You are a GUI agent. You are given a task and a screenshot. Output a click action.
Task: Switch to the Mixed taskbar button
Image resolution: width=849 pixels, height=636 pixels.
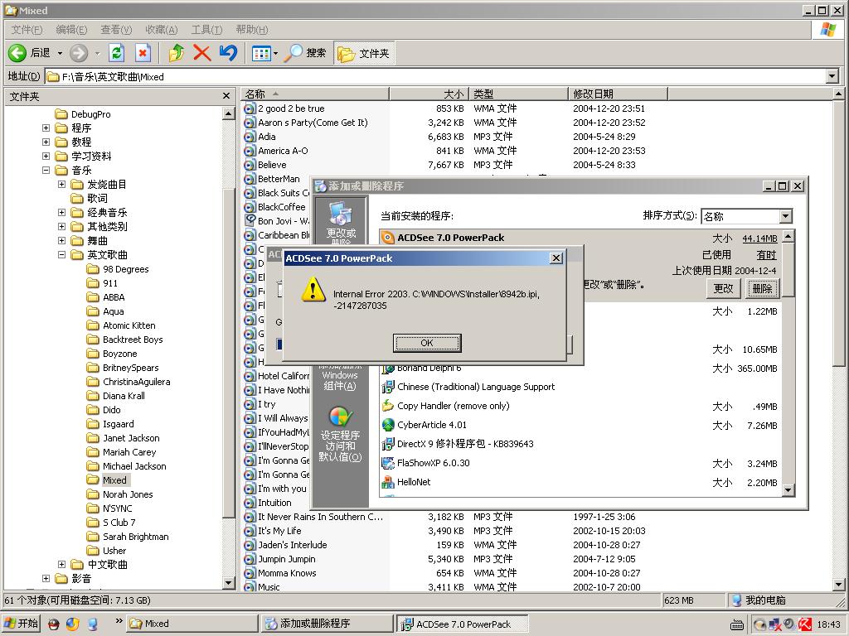[192, 624]
